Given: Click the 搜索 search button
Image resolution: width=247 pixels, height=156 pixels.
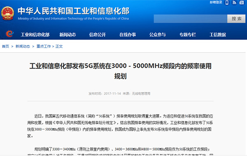Looking at the screenshot, I should tap(236, 19).
